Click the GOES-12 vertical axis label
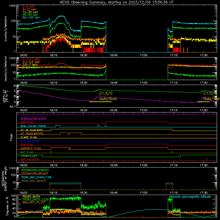 (x=5, y=96)
